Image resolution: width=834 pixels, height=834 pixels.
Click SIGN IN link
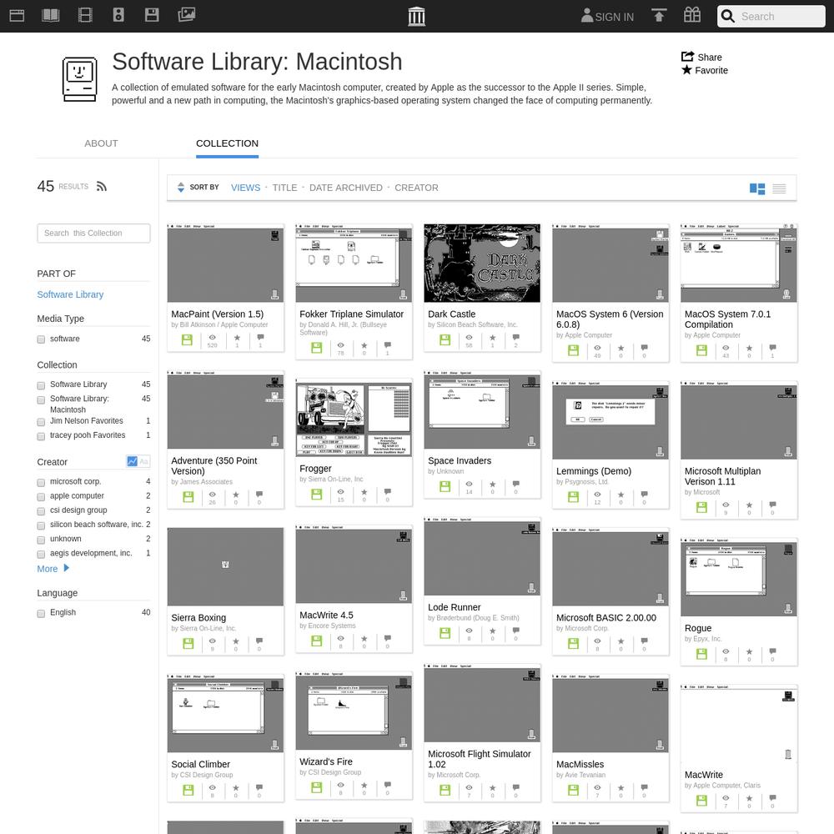click(607, 17)
